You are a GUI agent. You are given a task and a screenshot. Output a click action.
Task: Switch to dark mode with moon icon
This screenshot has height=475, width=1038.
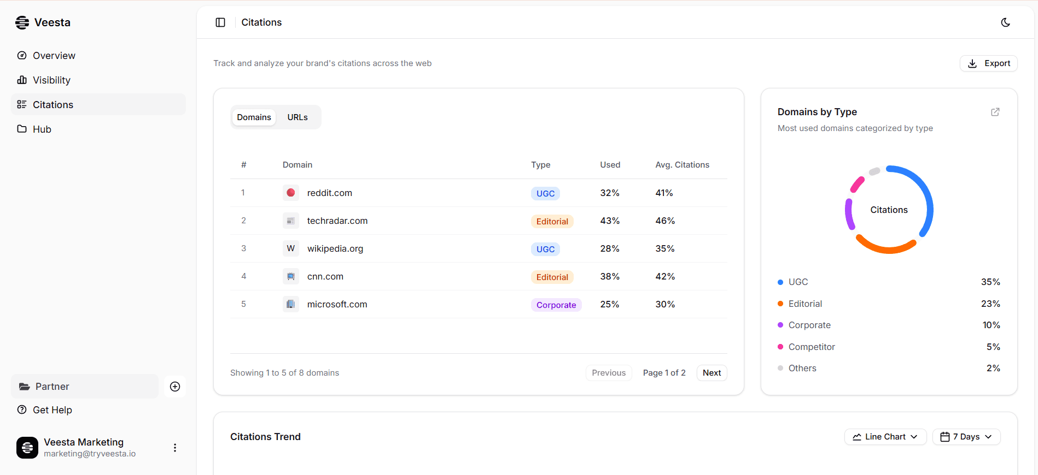[x=1005, y=22]
